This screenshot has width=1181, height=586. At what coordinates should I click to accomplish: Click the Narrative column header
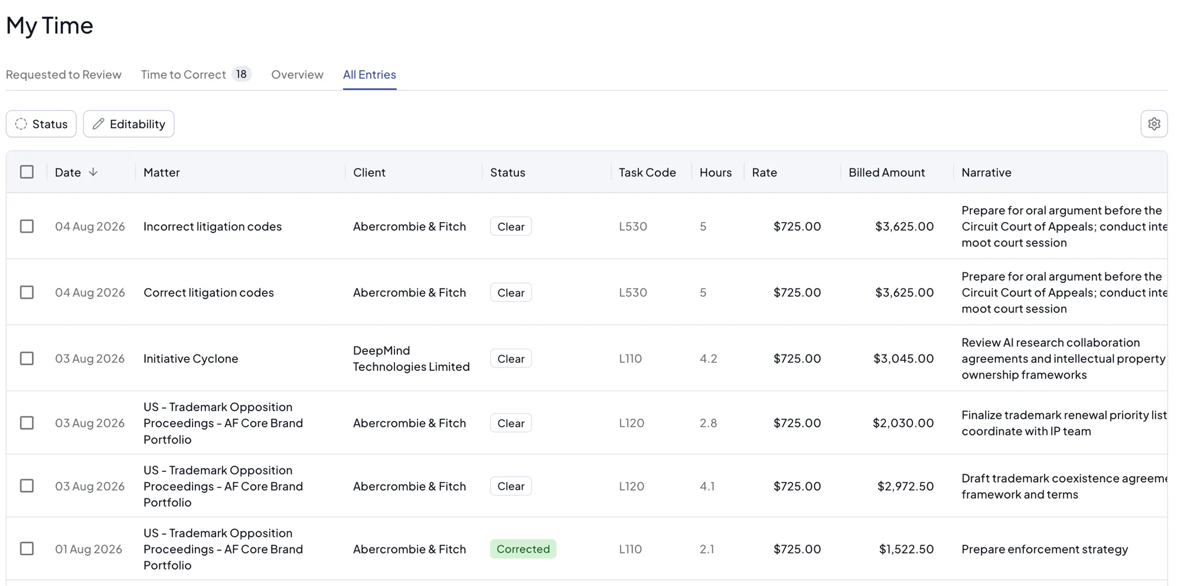click(x=986, y=172)
